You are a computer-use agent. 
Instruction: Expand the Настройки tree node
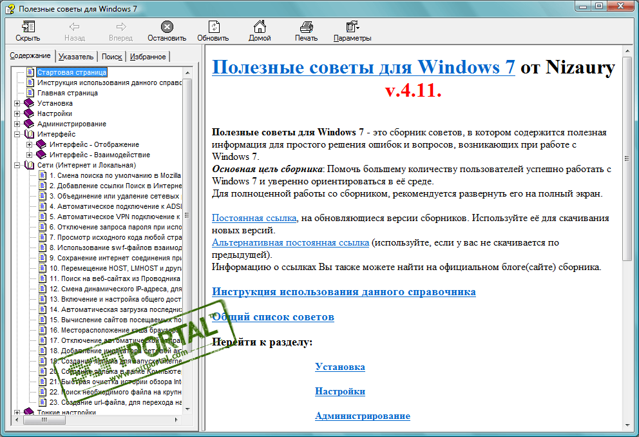click(x=17, y=113)
